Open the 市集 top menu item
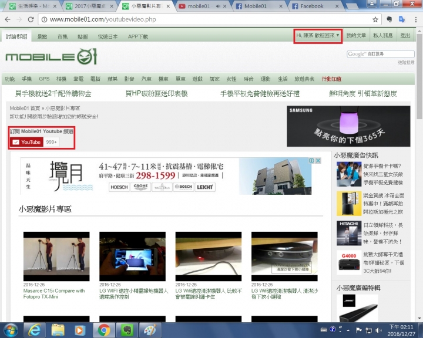Viewport: 423px width, 338px height. point(62,36)
